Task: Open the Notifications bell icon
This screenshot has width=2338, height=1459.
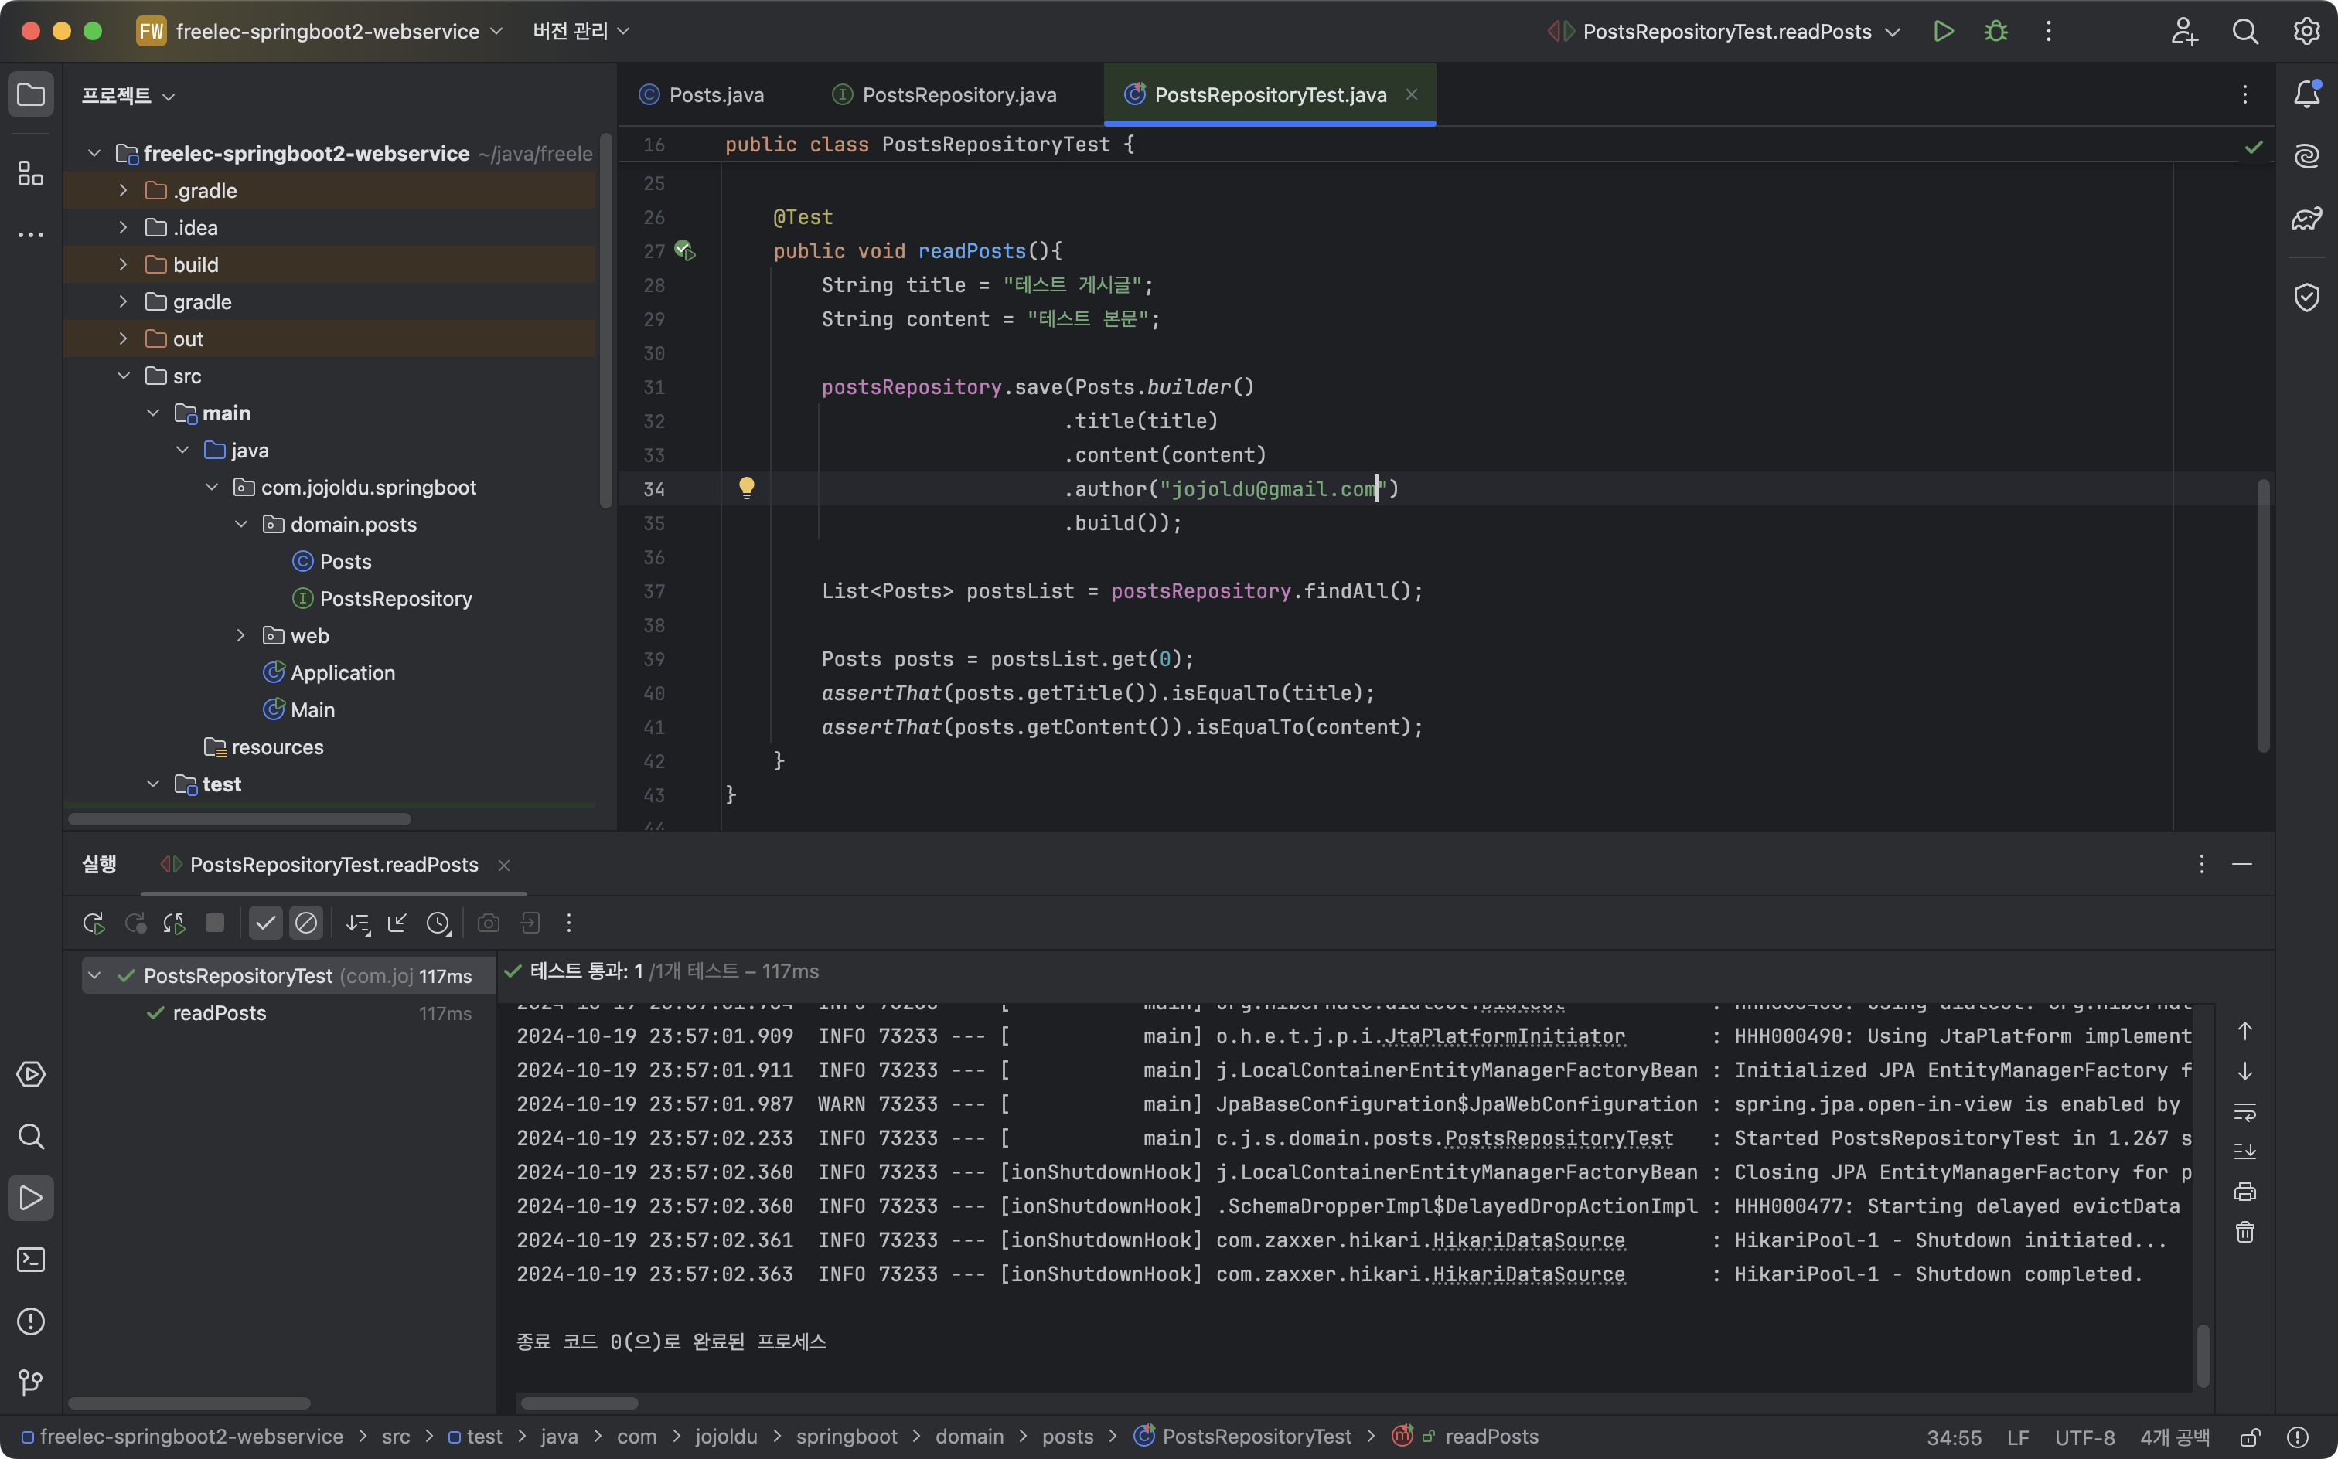Action: [x=2306, y=94]
